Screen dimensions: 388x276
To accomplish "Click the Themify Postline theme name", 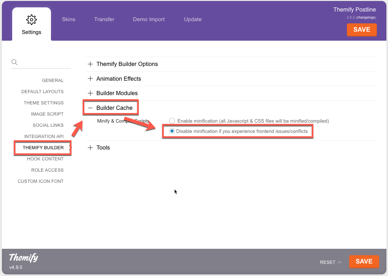I will click(x=354, y=10).
